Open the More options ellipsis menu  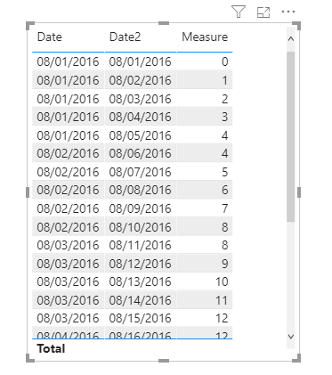point(288,12)
